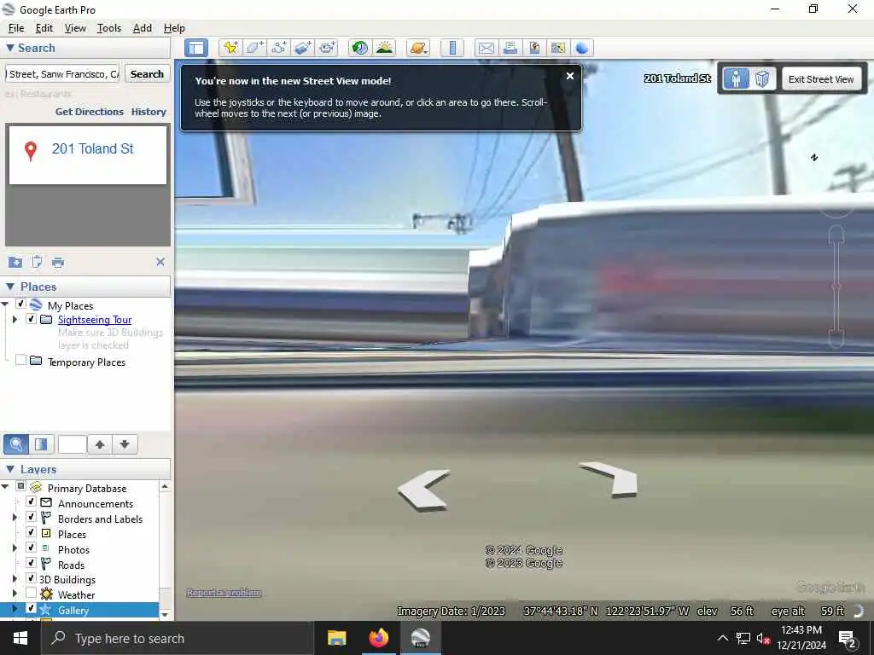The height and width of the screenshot is (655, 874).
Task: Add a path tool
Action: click(x=279, y=48)
